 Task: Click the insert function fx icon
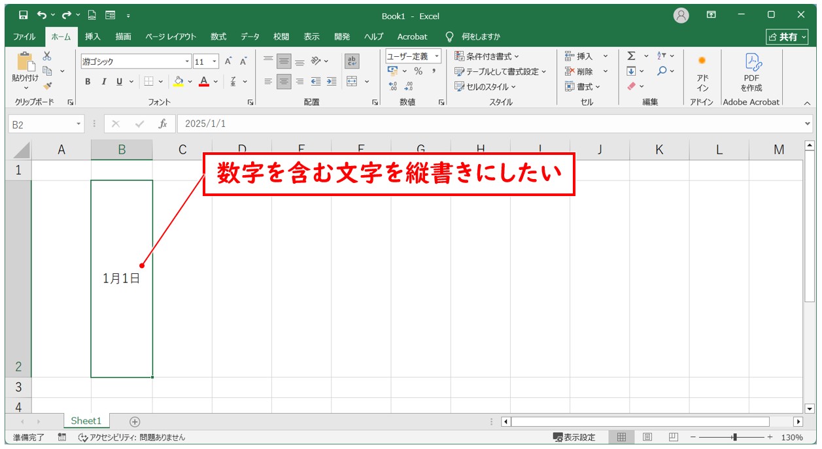pyautogui.click(x=163, y=124)
